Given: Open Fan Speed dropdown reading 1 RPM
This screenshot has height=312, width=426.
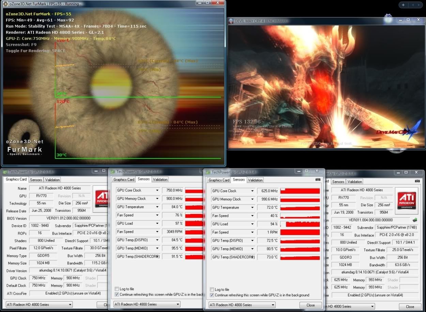Looking at the screenshot, I should (x=253, y=232).
